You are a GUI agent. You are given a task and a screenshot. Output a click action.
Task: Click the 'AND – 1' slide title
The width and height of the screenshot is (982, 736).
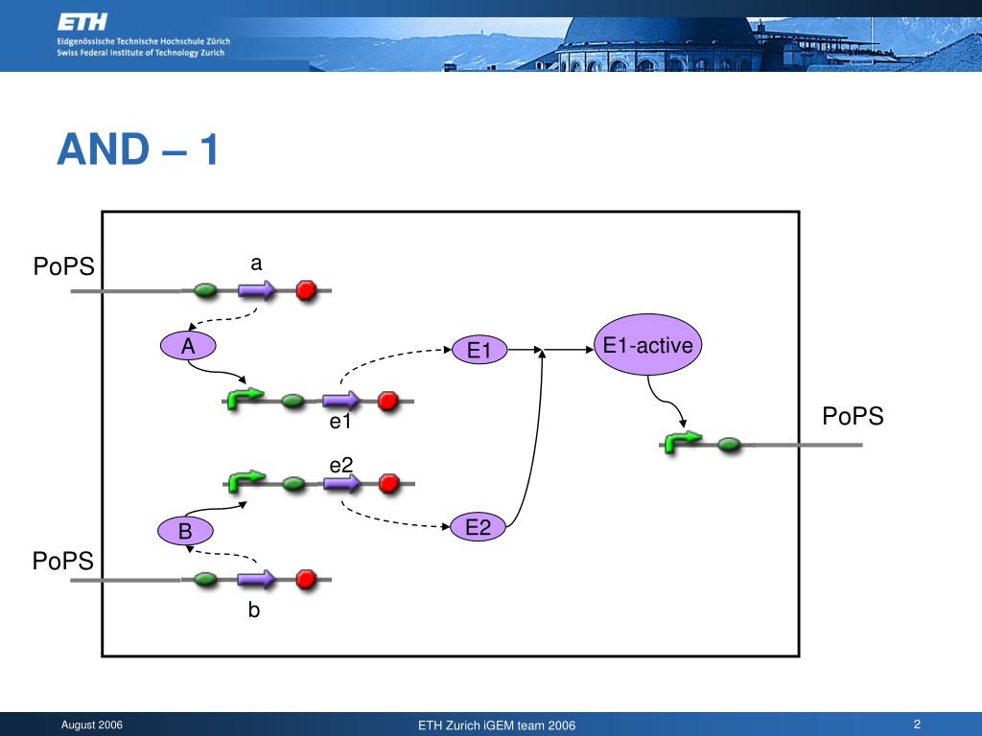click(x=138, y=149)
